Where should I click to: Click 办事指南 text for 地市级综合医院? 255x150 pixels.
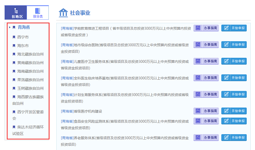pyautogui.click(x=211, y=44)
